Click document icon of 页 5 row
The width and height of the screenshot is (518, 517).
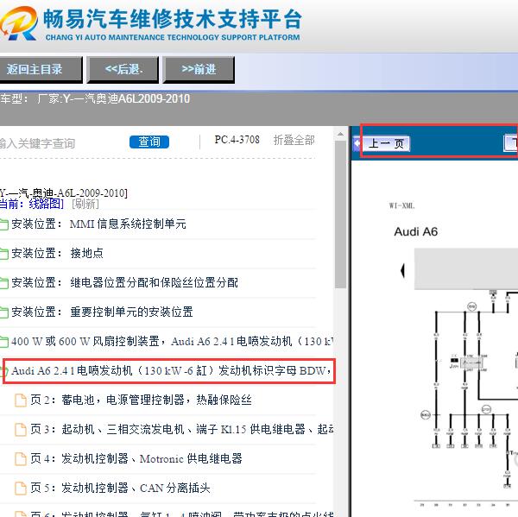pos(21,489)
